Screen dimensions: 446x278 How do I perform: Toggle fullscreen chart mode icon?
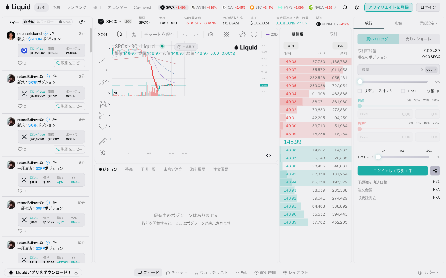click(254, 34)
